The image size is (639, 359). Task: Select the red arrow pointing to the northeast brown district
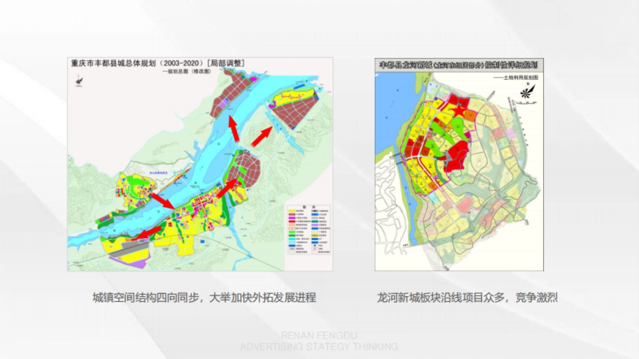[263, 136]
